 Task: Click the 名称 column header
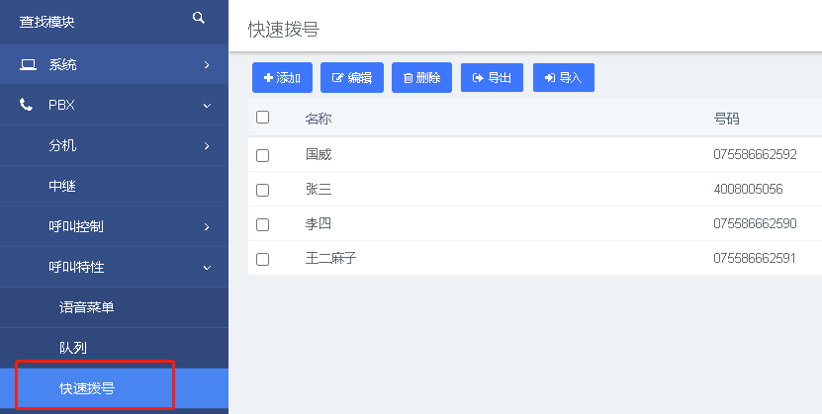319,119
